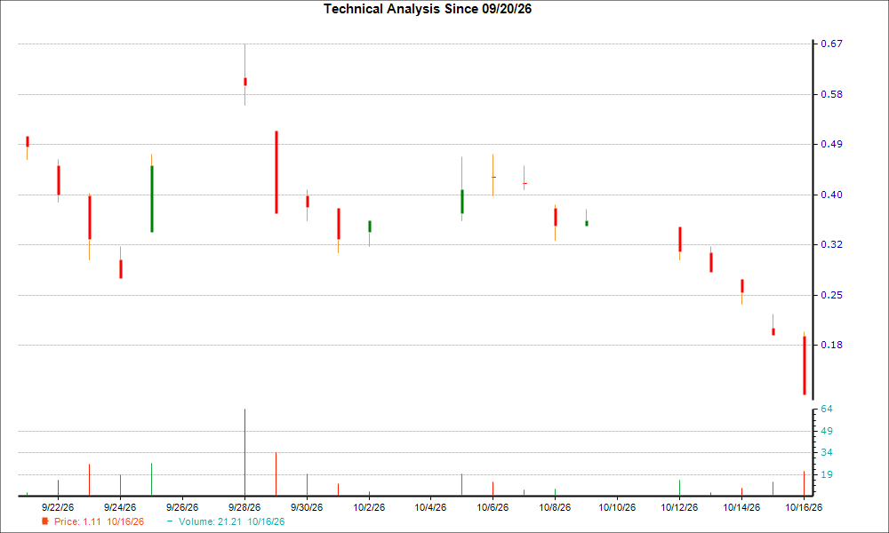Click the red volume bar at 10/16/26
The image size is (889, 533).
coord(804,484)
